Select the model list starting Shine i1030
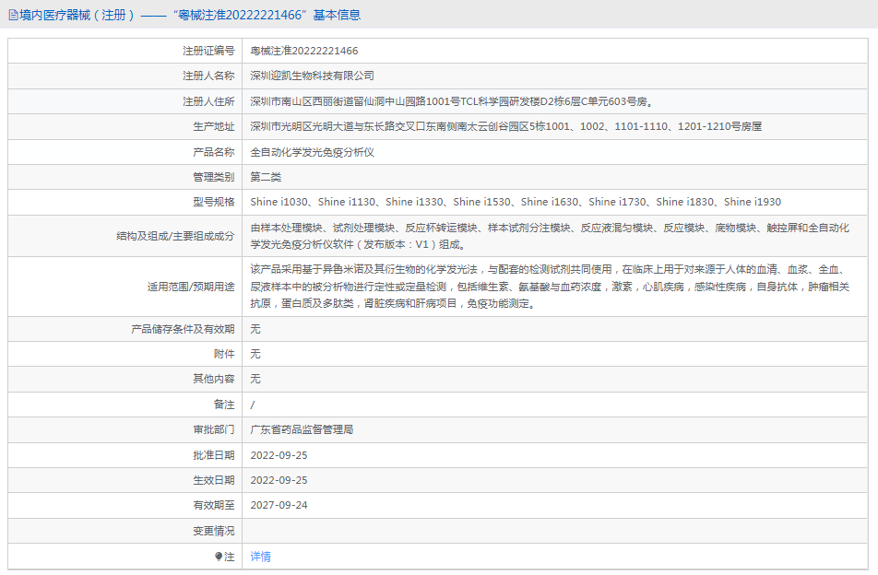The image size is (878, 575). [516, 202]
